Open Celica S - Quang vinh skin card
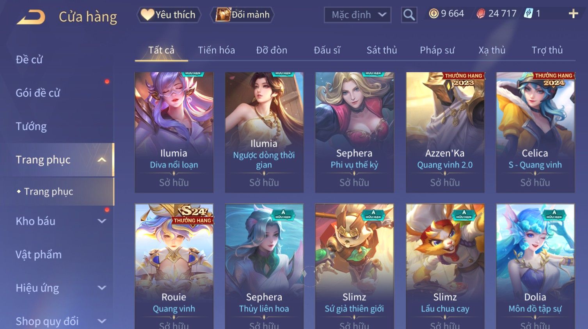Screen dimensions: 588x329 535,132
